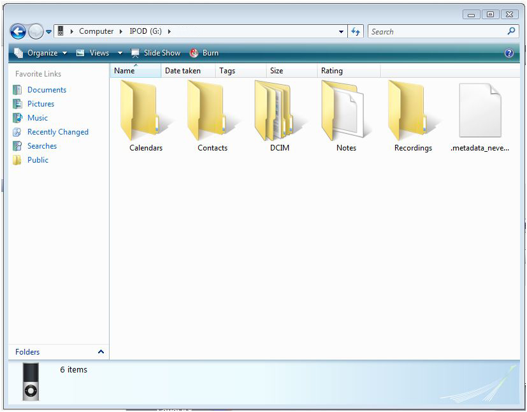This screenshot has width=527, height=412.
Task: Open the Calendars folder
Action: (x=145, y=116)
